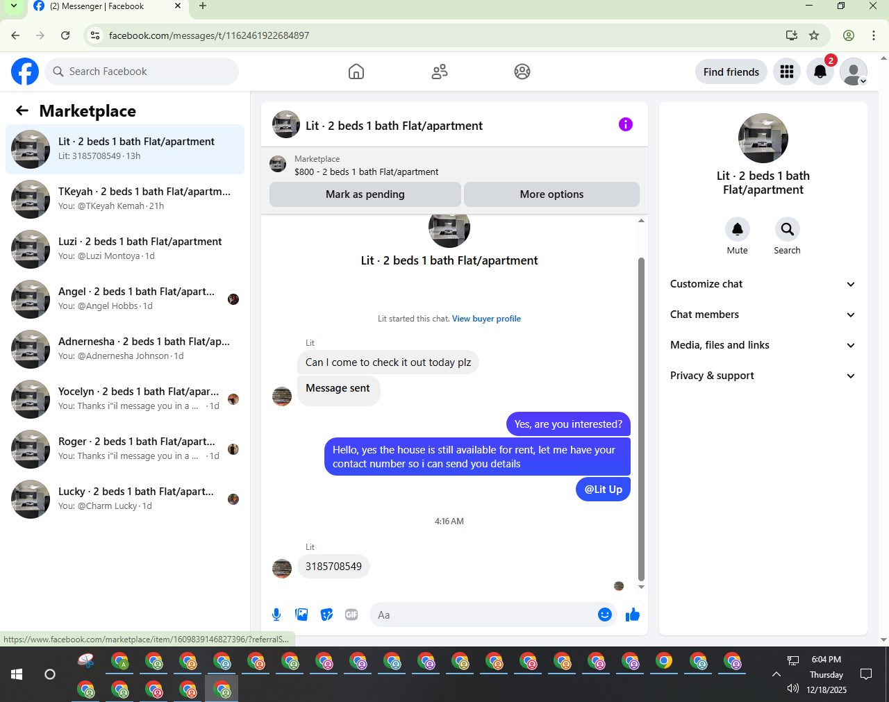Viewport: 889px width, 702px height.
Task: Bookmark this page with star icon
Action: [814, 35]
